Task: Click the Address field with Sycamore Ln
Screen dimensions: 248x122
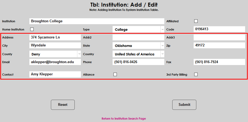Action: [55, 37]
